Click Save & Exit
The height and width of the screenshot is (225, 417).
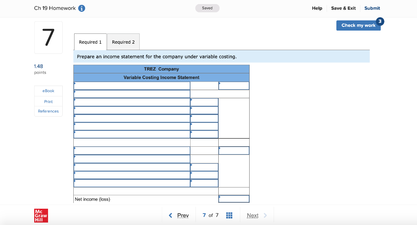343,8
